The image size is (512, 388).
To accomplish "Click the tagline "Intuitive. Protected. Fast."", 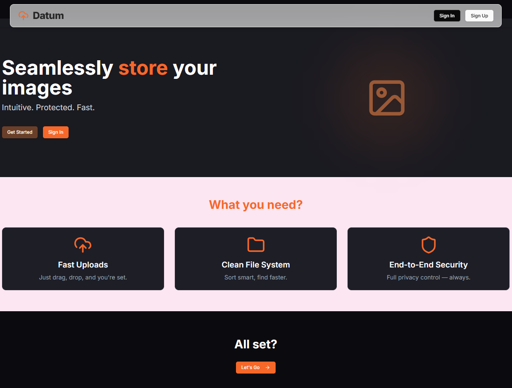I will click(x=48, y=107).
